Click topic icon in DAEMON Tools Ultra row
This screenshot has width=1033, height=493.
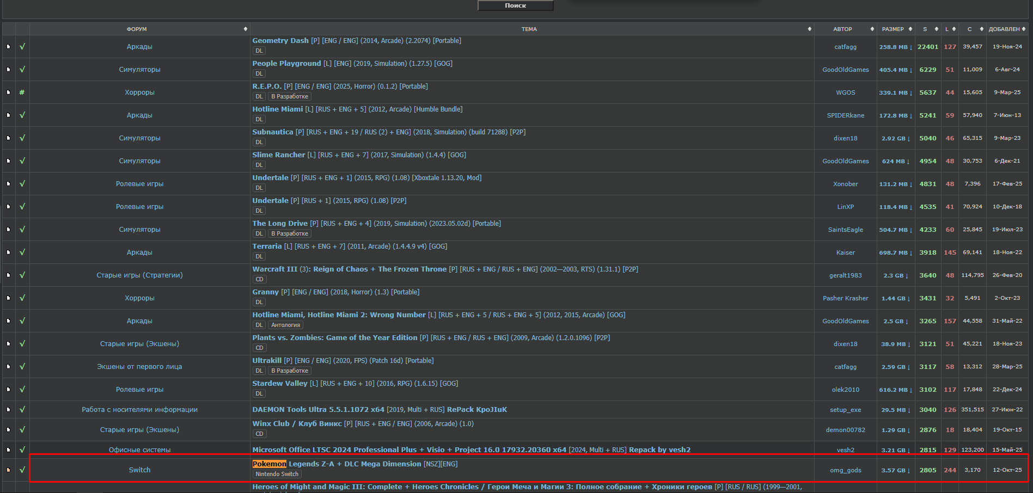8,410
